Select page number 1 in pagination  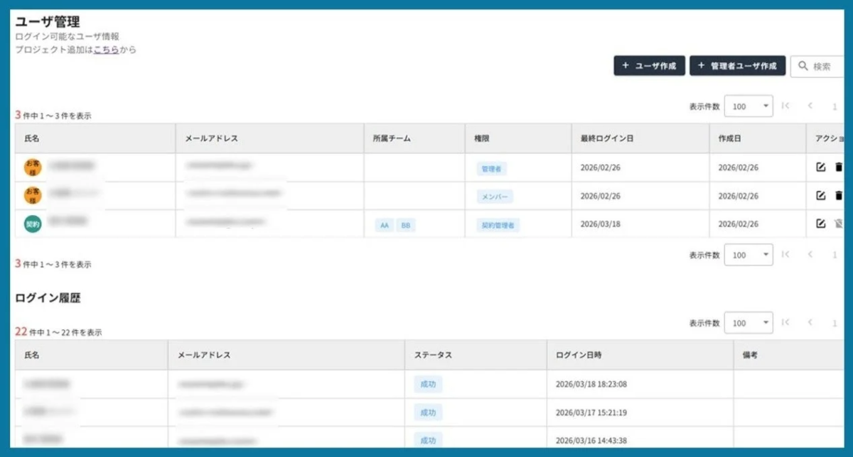pyautogui.click(x=835, y=105)
